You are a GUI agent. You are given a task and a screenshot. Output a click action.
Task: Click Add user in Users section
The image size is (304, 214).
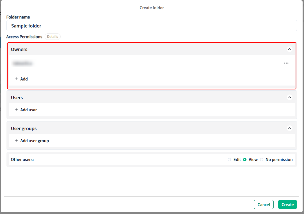(x=26, y=110)
